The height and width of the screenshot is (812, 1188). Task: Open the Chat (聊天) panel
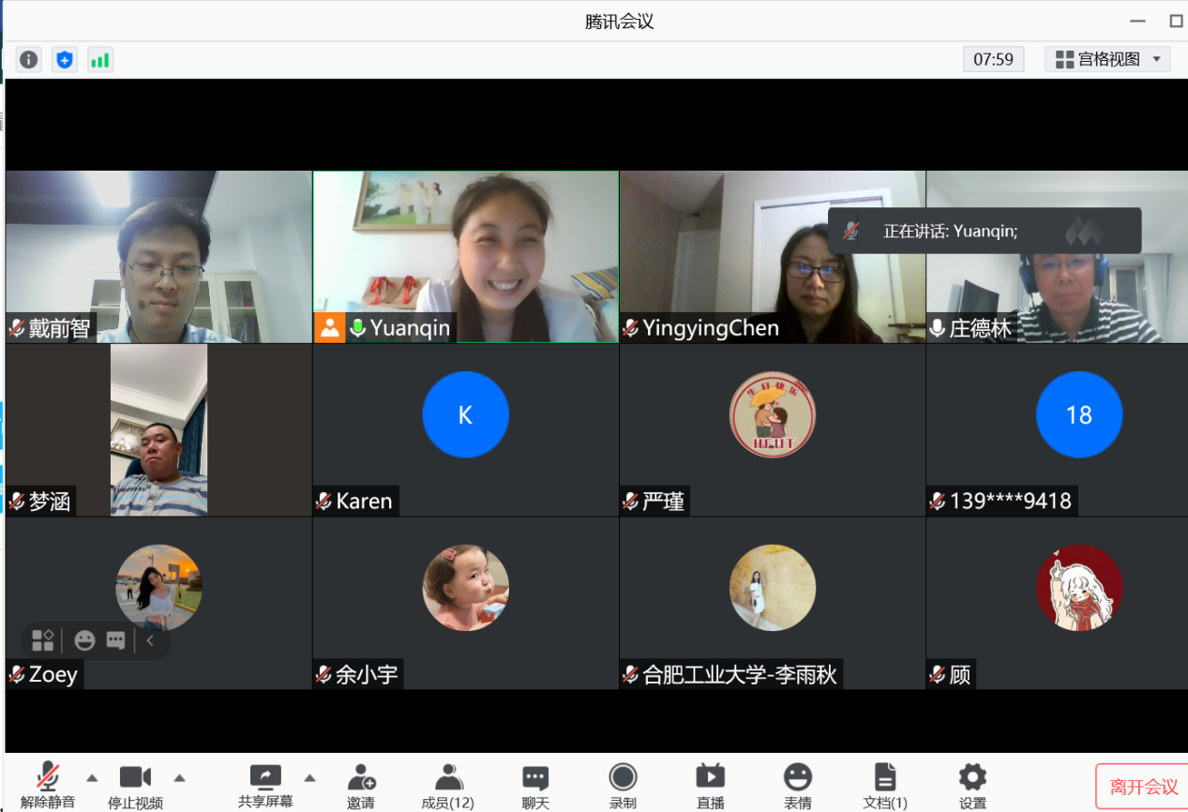pyautogui.click(x=535, y=785)
